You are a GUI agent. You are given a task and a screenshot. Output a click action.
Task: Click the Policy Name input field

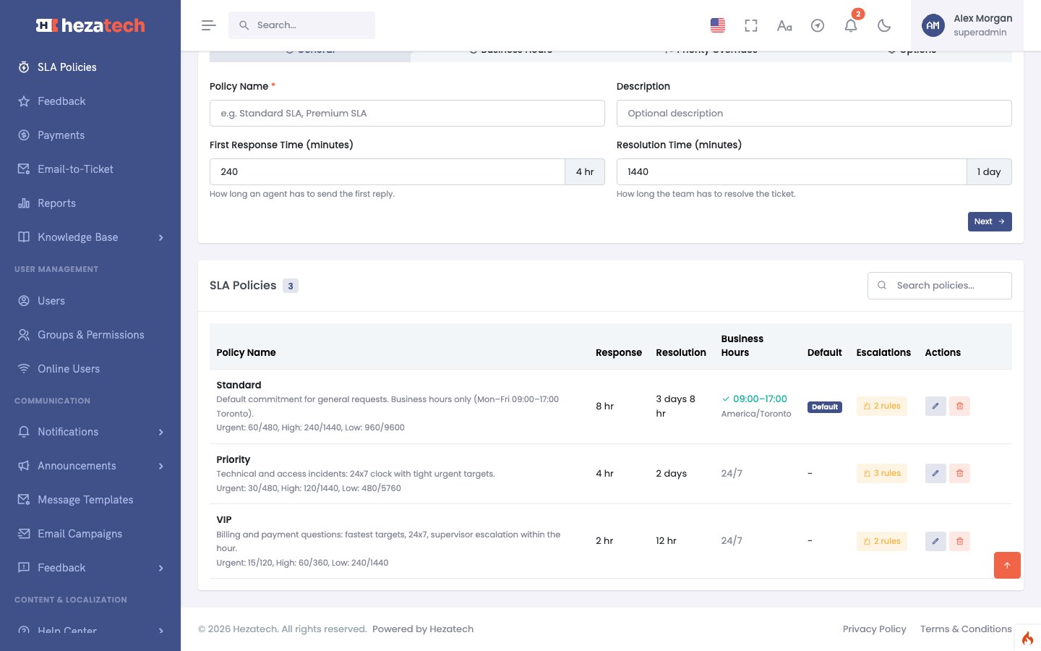tap(407, 113)
